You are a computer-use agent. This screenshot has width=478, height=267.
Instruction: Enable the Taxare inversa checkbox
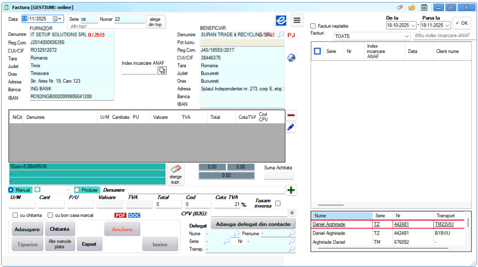tap(278, 203)
